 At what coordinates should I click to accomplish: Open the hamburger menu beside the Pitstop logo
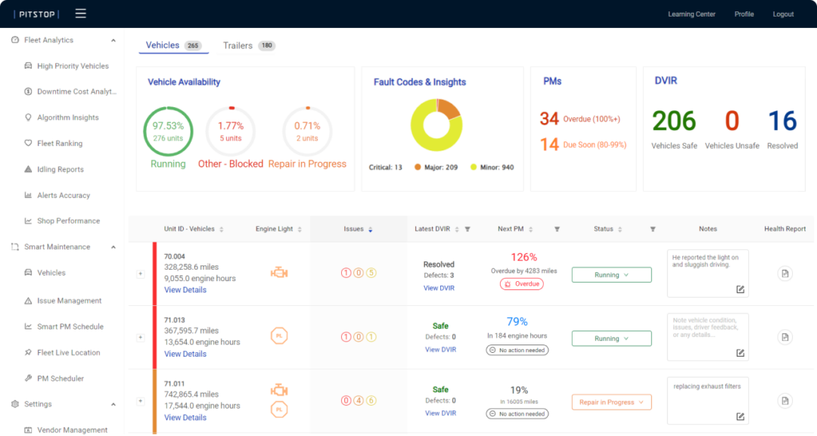[x=81, y=14]
